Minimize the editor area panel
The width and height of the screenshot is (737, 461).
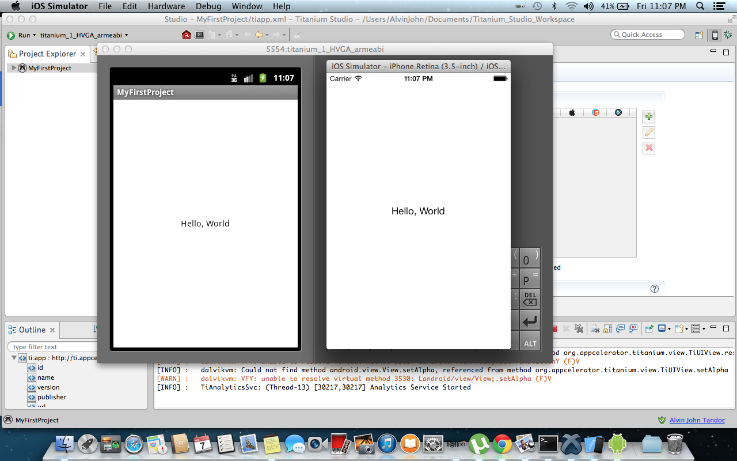(x=713, y=52)
